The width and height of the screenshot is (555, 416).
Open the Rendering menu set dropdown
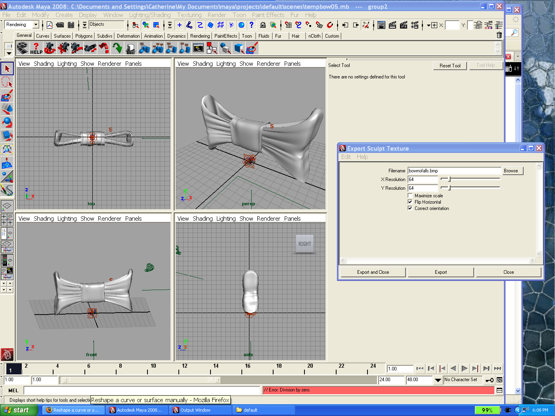coord(35,25)
